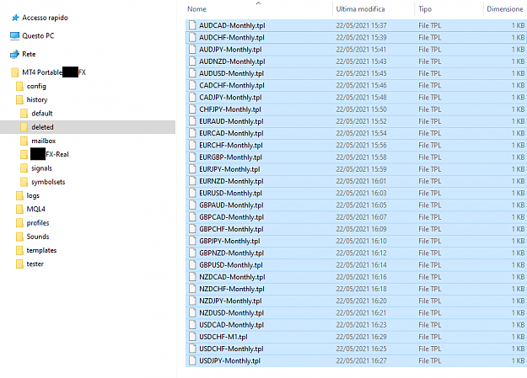
Task: Select file name USDCHF-Monthly.tpl
Action: coord(231,349)
